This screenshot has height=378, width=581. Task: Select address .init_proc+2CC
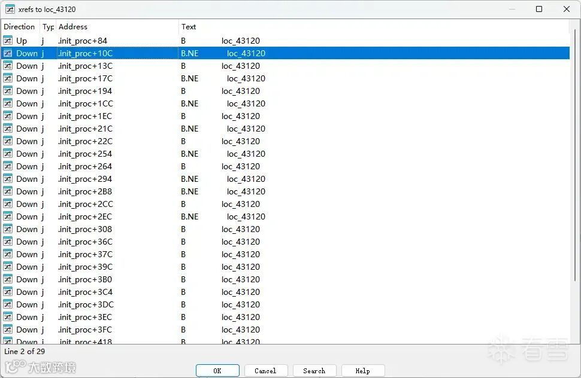[85, 204]
